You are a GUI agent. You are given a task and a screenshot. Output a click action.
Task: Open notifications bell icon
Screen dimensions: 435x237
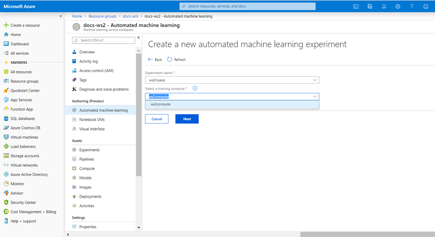pyautogui.click(x=384, y=7)
